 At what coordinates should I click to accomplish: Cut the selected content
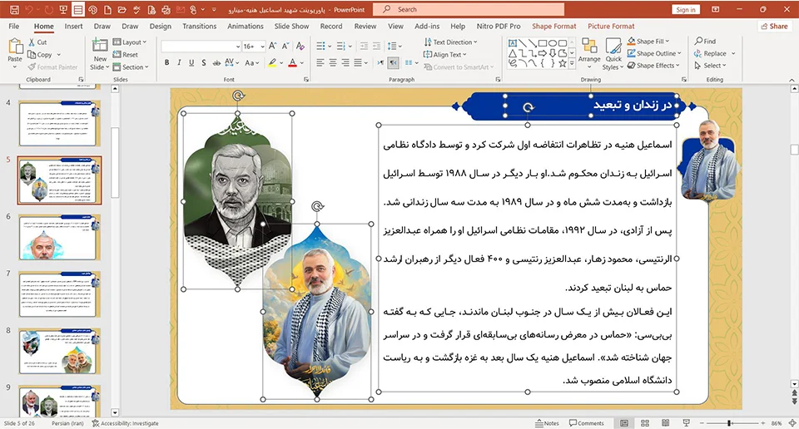(x=37, y=42)
